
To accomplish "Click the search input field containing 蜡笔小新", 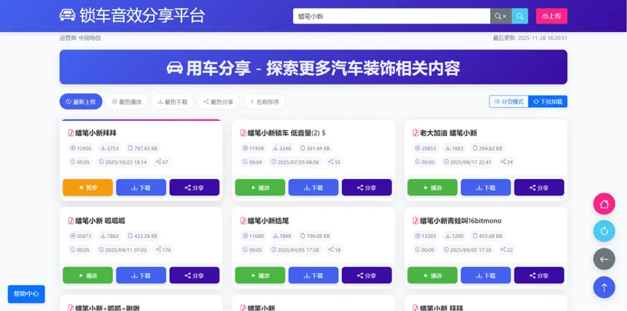I will [x=390, y=16].
